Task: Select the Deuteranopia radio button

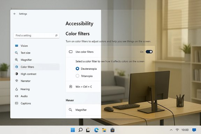Action: point(77,69)
